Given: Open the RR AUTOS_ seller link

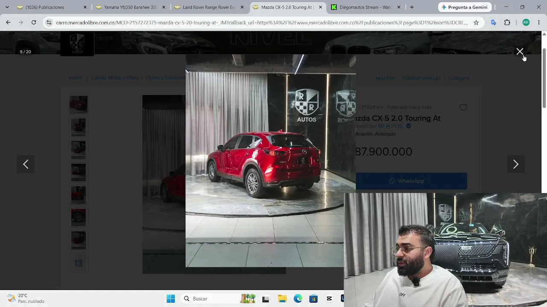Looking at the screenshot, I should point(391,126).
